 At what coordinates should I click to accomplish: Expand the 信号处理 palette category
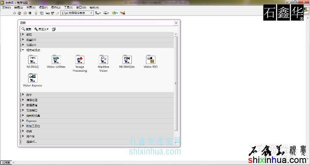(97, 100)
